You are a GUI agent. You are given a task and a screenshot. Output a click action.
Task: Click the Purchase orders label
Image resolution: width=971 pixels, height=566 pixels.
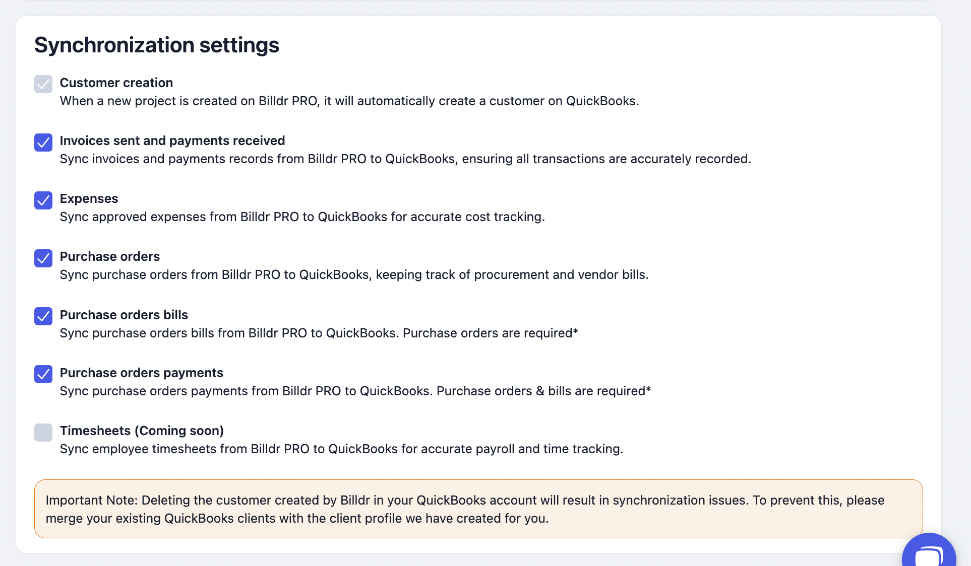(110, 256)
